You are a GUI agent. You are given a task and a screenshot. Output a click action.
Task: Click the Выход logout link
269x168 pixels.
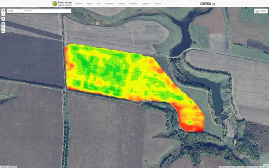[x=157, y=4]
